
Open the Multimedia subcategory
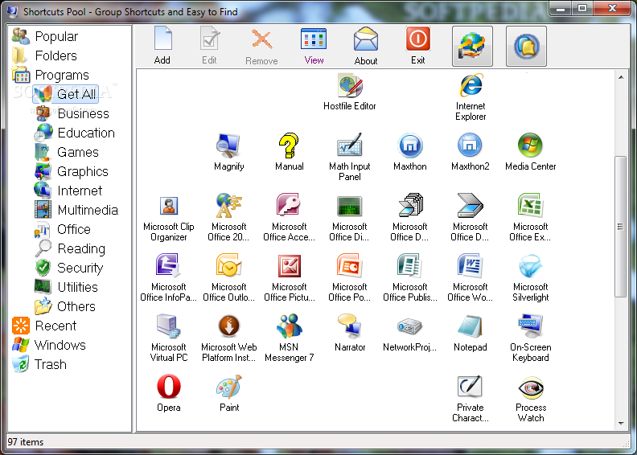click(x=76, y=210)
